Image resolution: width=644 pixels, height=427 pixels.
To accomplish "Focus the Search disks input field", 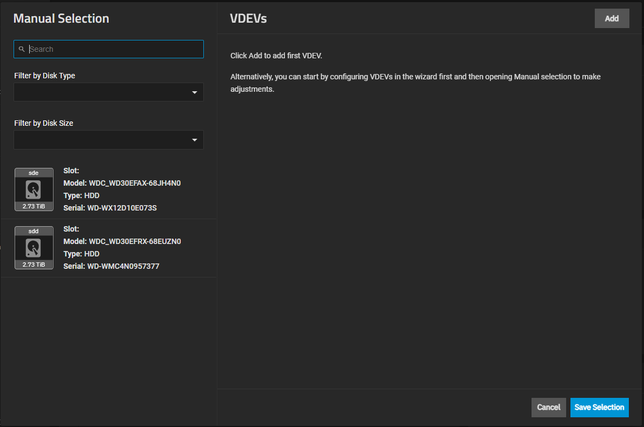I will point(114,49).
